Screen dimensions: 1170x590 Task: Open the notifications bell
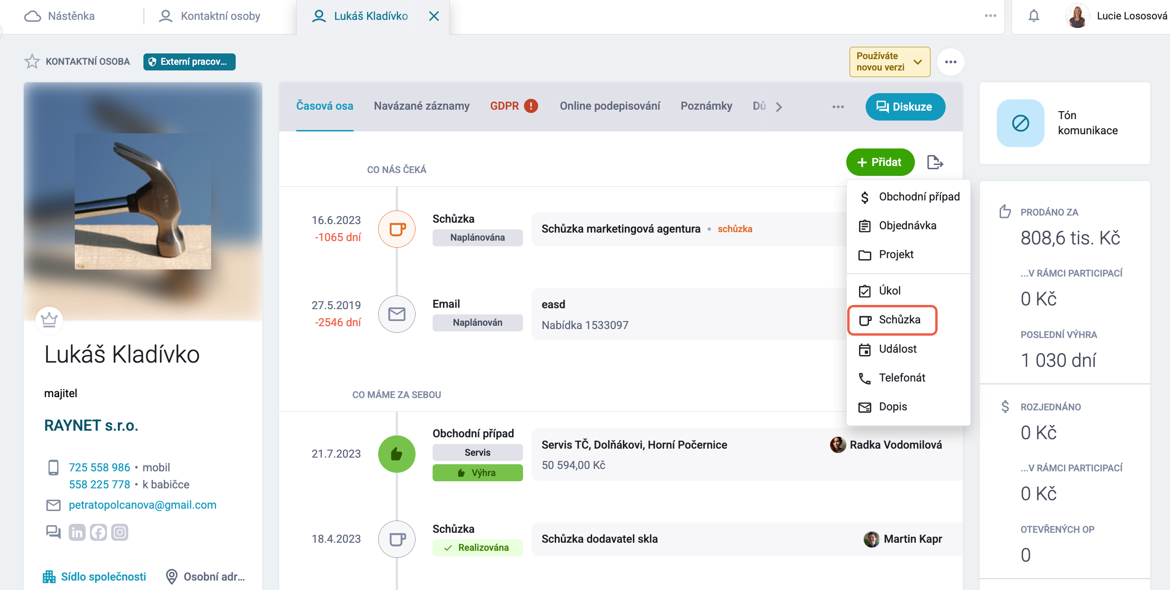1034,16
